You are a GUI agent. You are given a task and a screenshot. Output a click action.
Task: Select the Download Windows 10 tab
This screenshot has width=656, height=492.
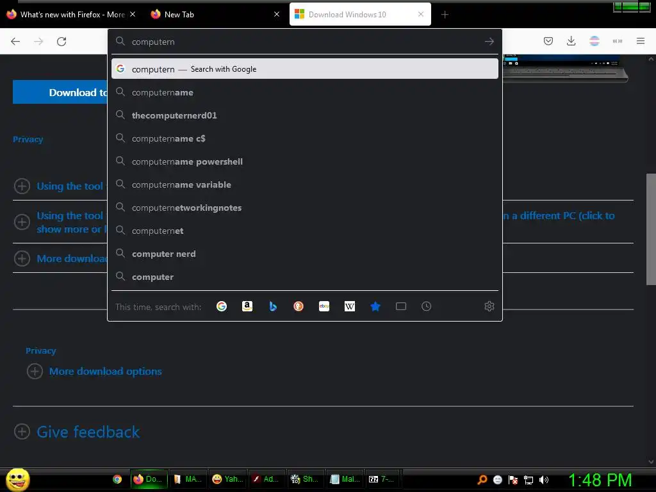tap(347, 15)
